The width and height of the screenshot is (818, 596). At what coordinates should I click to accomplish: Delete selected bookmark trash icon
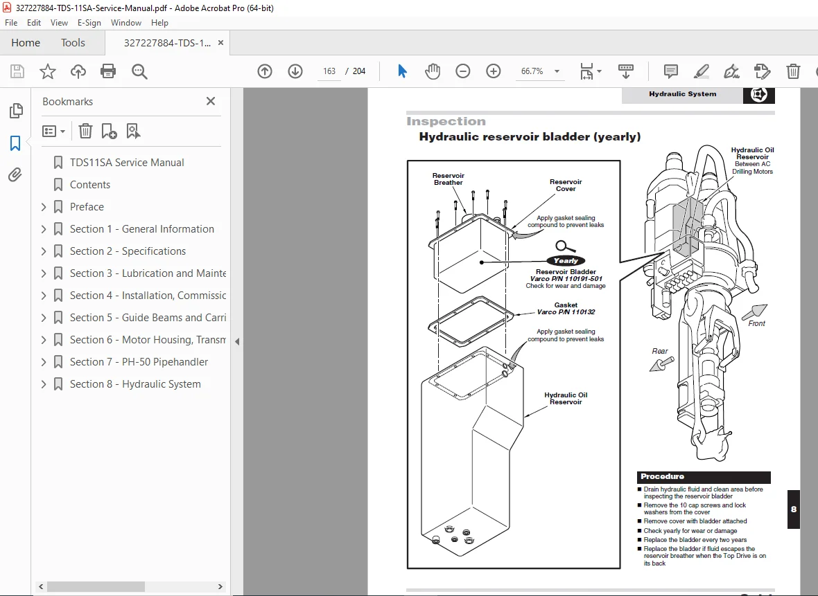click(85, 131)
